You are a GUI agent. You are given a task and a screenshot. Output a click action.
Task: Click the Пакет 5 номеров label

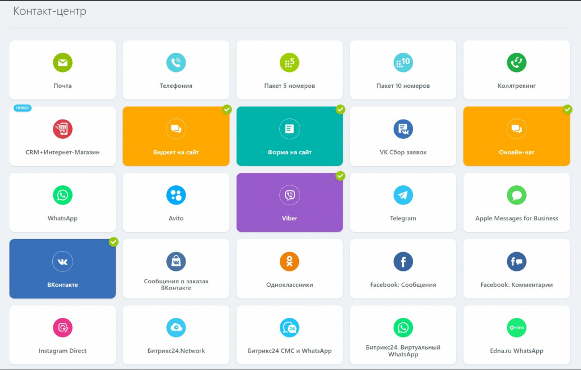point(289,86)
